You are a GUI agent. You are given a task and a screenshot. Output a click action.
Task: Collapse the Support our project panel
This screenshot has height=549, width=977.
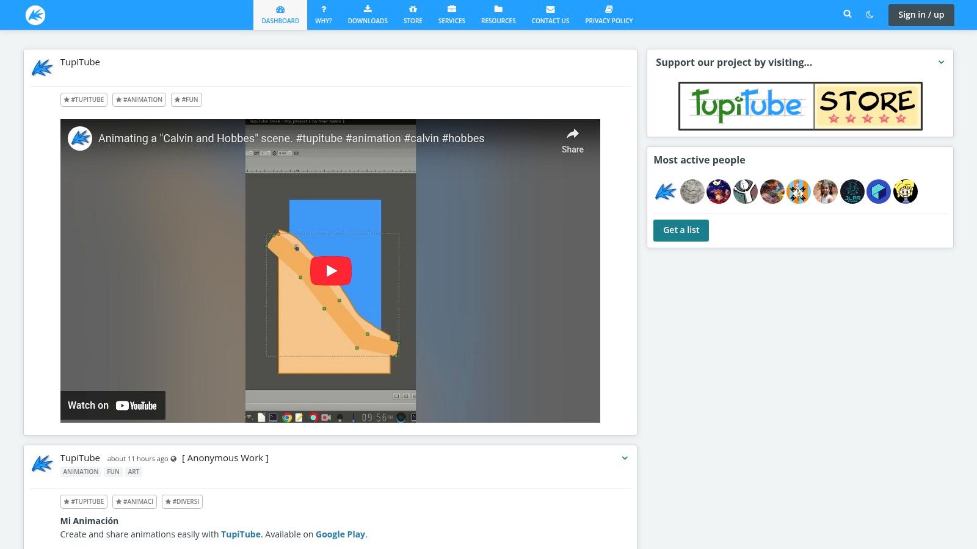click(941, 62)
